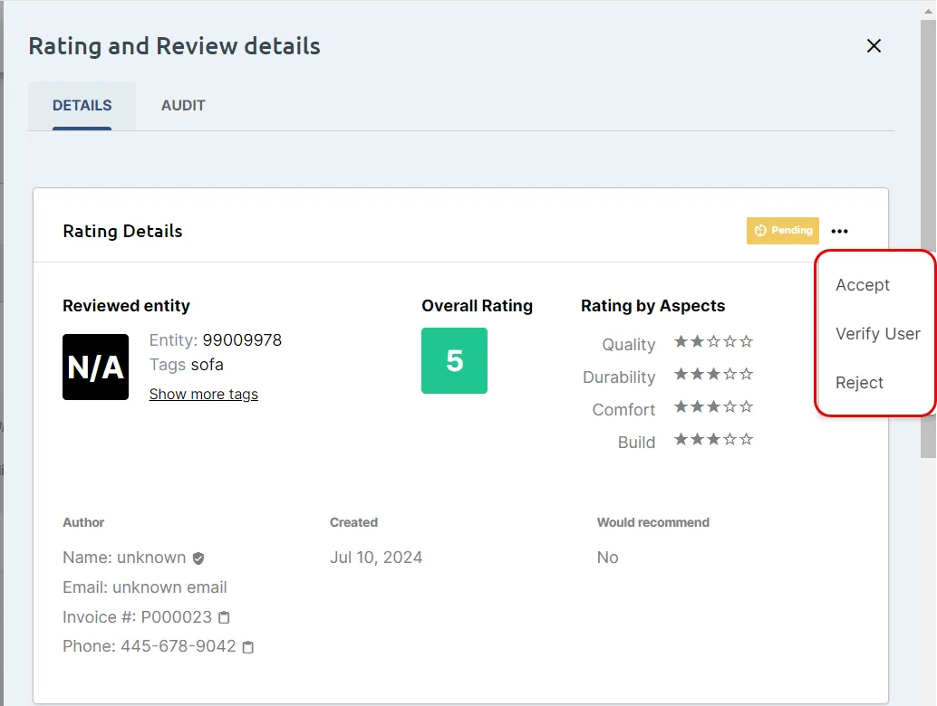The image size is (937, 706).
Task: Choose Verify User from the menu
Action: pos(877,334)
